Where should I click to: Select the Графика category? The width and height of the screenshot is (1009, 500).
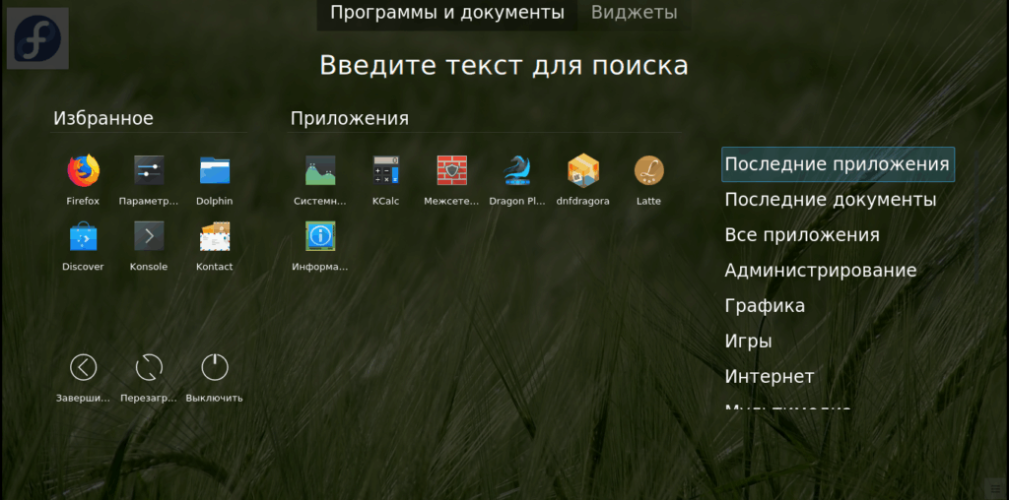coord(765,306)
